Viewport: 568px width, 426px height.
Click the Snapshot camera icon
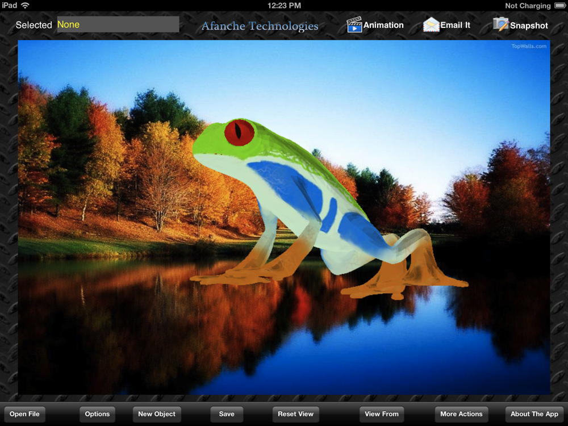click(x=501, y=24)
